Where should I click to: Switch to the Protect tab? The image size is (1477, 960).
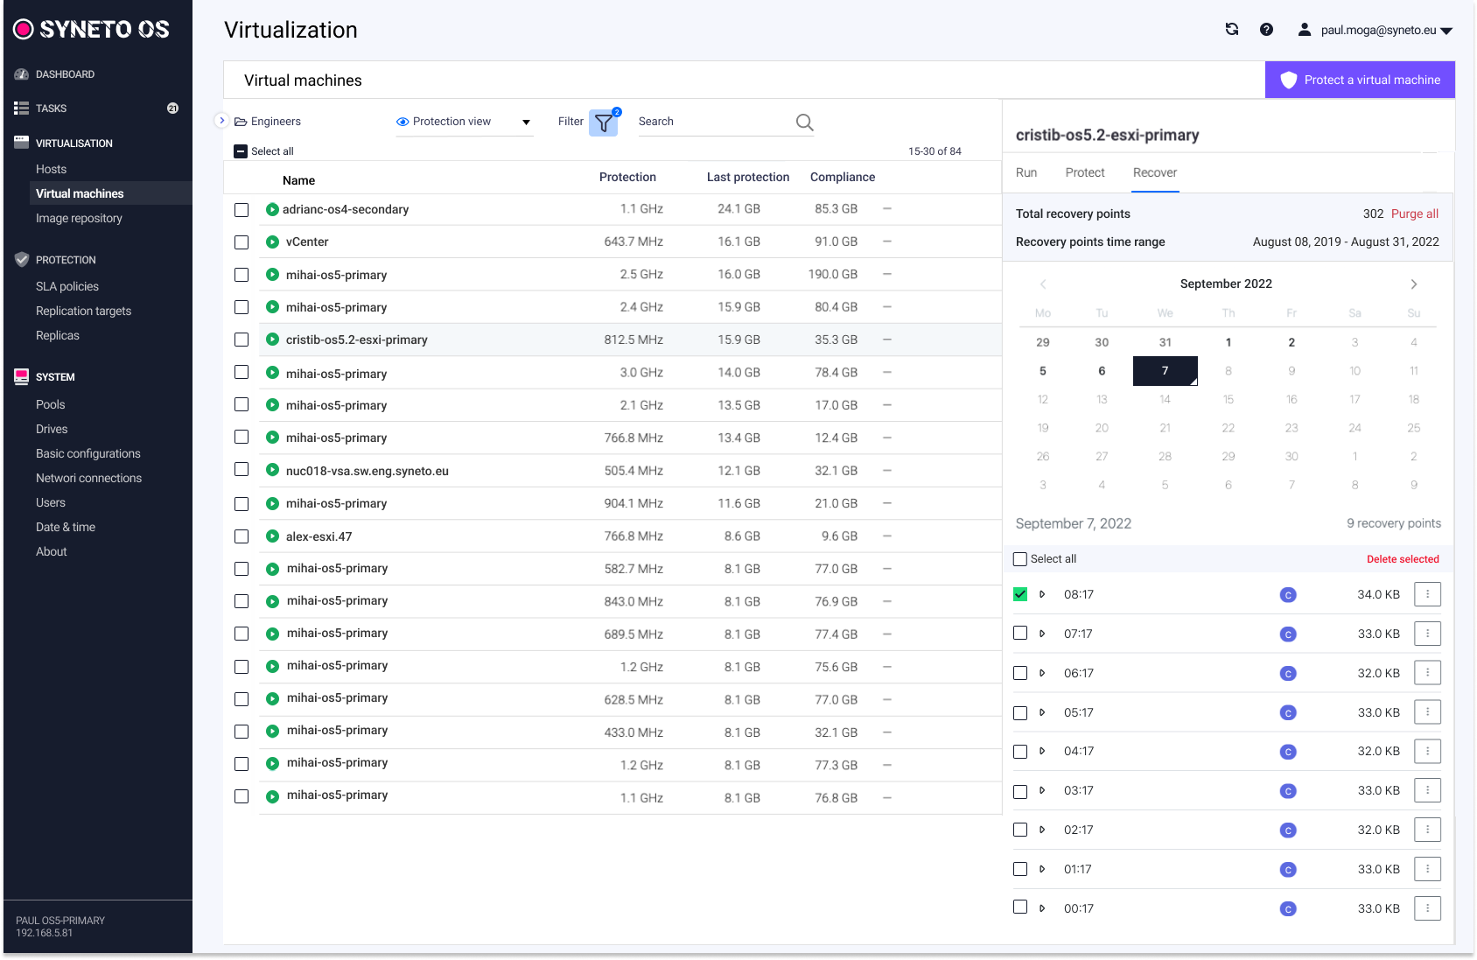1085,173
